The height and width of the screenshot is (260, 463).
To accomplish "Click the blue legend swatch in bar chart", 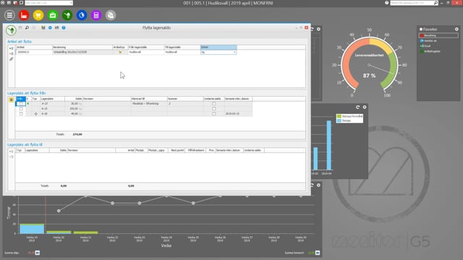I will point(339,121).
